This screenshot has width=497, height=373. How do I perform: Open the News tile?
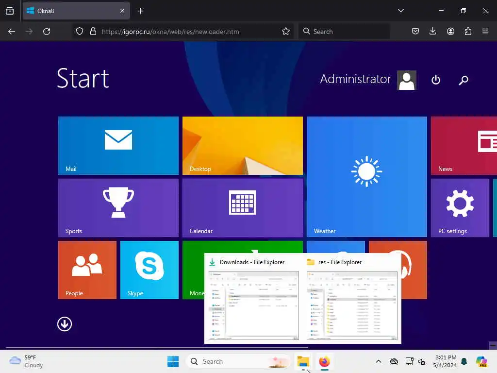pos(464,146)
